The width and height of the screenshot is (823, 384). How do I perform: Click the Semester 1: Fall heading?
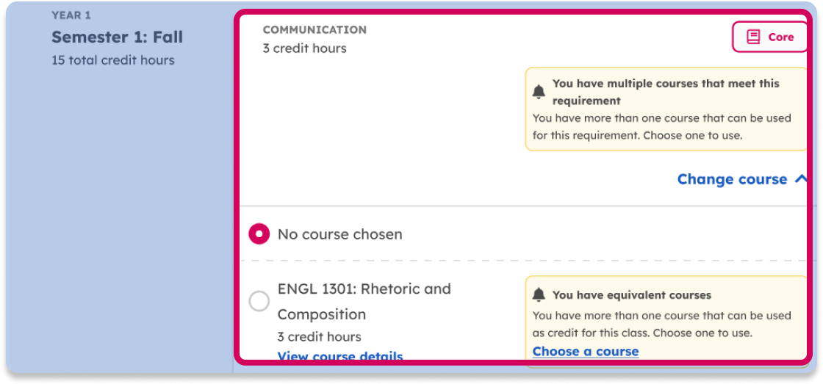(117, 37)
